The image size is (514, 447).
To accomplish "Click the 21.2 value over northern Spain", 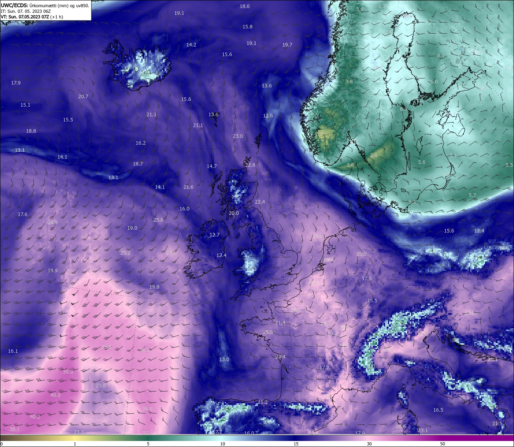I will (x=263, y=402).
